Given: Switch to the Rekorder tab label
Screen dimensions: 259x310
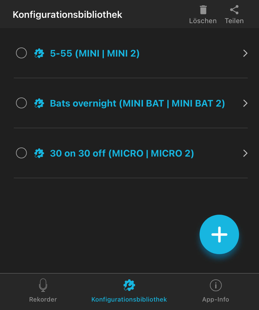Looking at the screenshot, I should click(43, 299).
